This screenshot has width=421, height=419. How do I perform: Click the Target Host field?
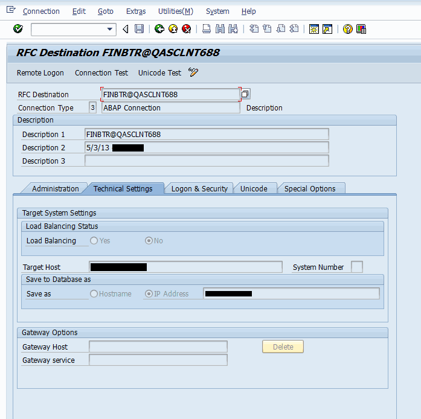coord(185,267)
